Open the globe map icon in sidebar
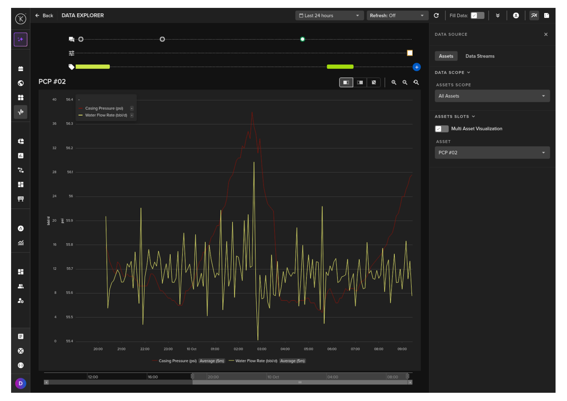This screenshot has height=401, width=567. pyautogui.click(x=21, y=83)
